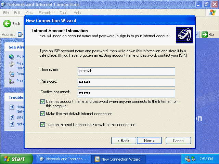Focus the Password input field
219x164 pixels.
click(126, 82)
